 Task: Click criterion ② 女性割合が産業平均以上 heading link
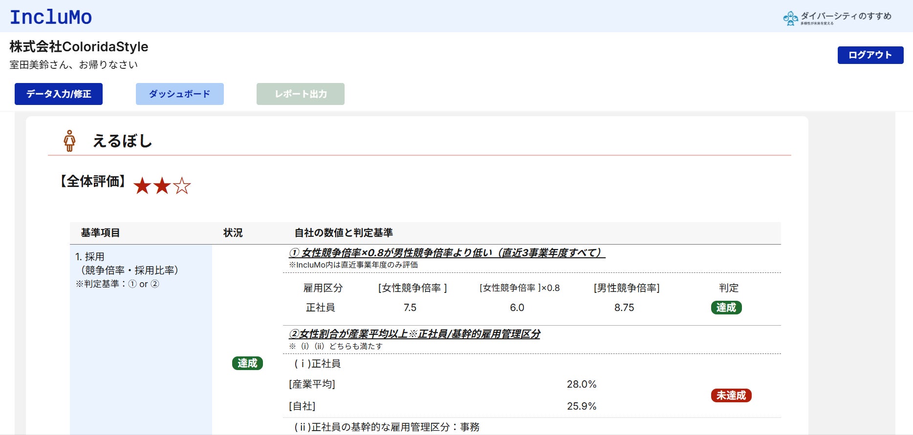pyautogui.click(x=414, y=334)
